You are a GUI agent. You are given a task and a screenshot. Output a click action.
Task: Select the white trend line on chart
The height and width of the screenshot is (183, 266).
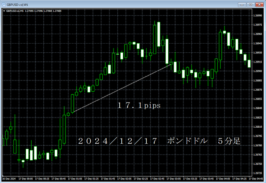coord(122,88)
